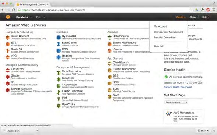
Task: Open the Edit dropdown in navbar
Action: click(x=41, y=17)
